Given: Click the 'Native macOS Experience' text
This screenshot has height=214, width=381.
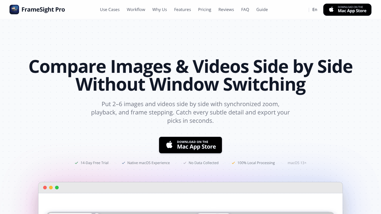Looking at the screenshot, I should [x=149, y=163].
